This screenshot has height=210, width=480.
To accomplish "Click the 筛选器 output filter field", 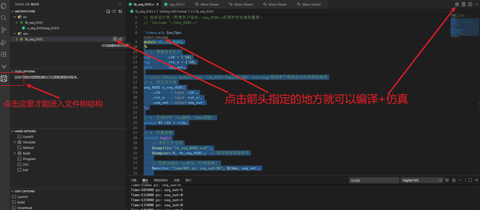I will click(373, 180).
